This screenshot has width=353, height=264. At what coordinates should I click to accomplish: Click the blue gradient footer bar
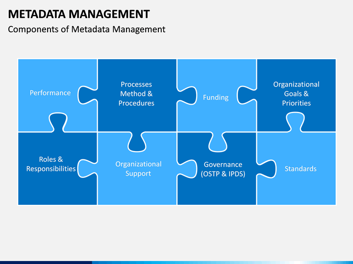point(176,263)
